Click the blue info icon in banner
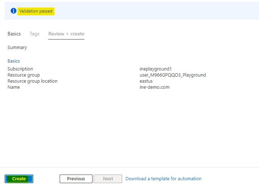Viewport: 259px width, 186px height. (x=14, y=11)
